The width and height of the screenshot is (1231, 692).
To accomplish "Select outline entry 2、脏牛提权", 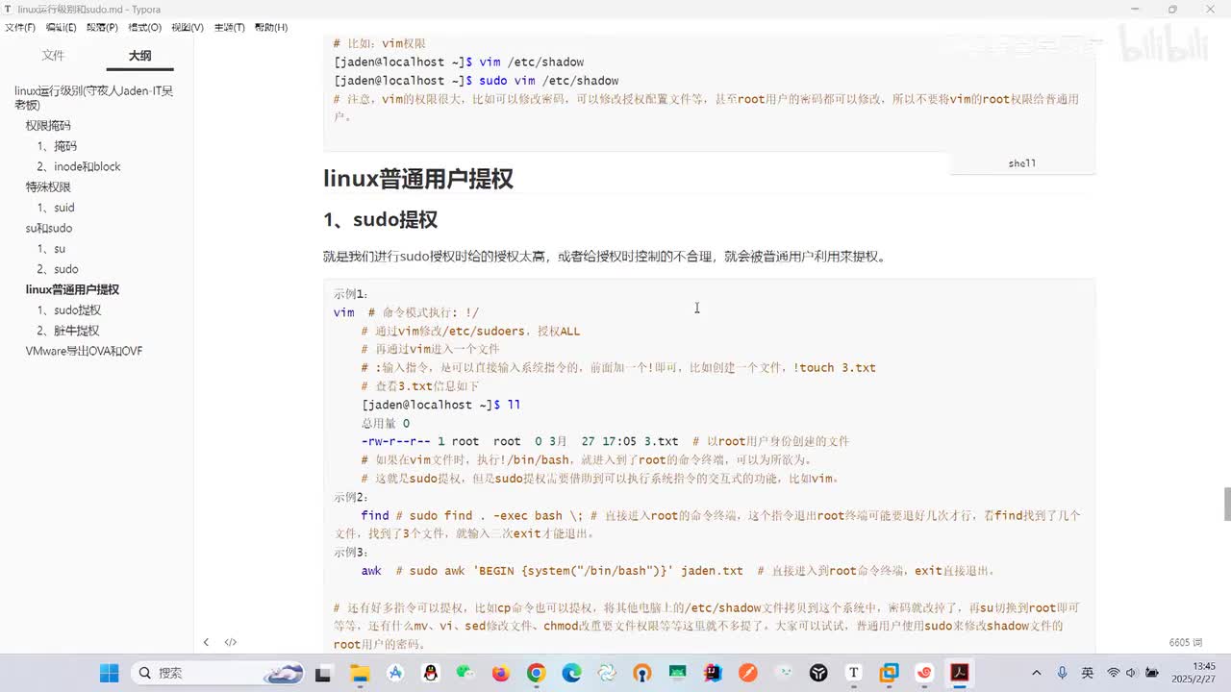I will pyautogui.click(x=68, y=331).
